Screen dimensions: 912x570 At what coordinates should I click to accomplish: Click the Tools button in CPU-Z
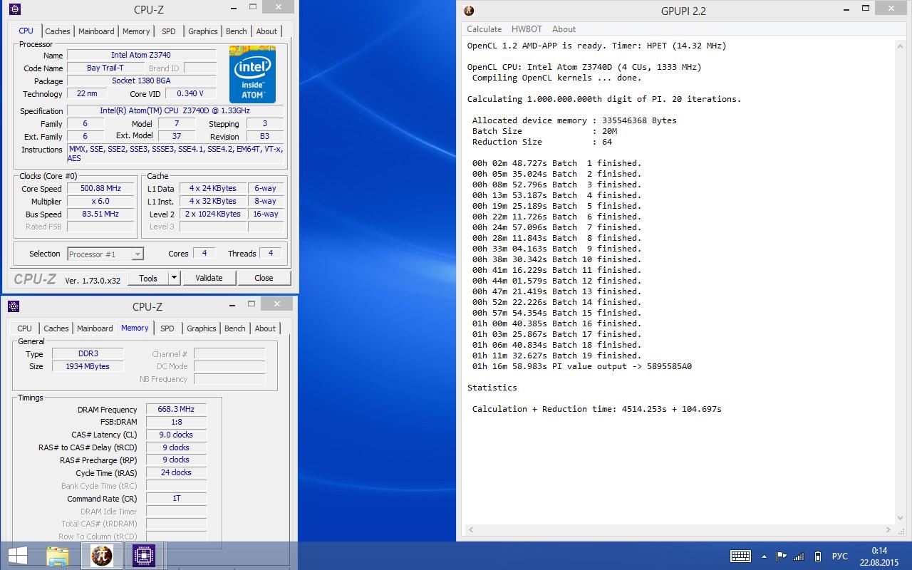coord(148,278)
